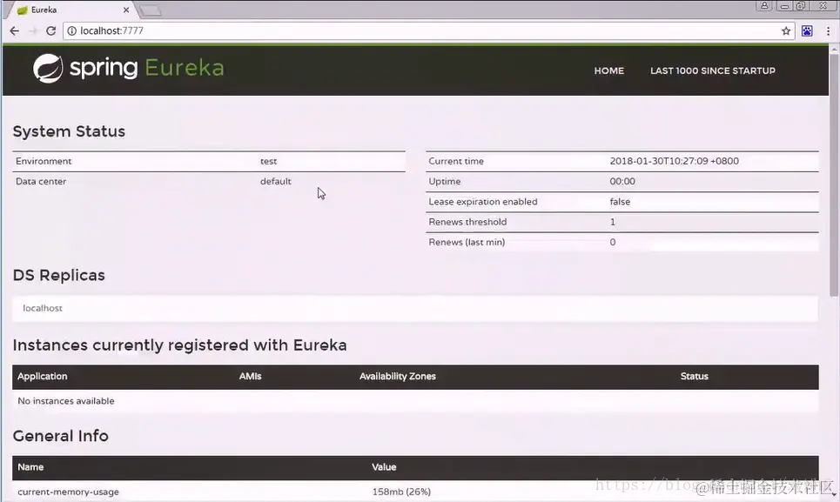The width and height of the screenshot is (840, 502).
Task: Click the browser back arrow
Action: pos(15,31)
